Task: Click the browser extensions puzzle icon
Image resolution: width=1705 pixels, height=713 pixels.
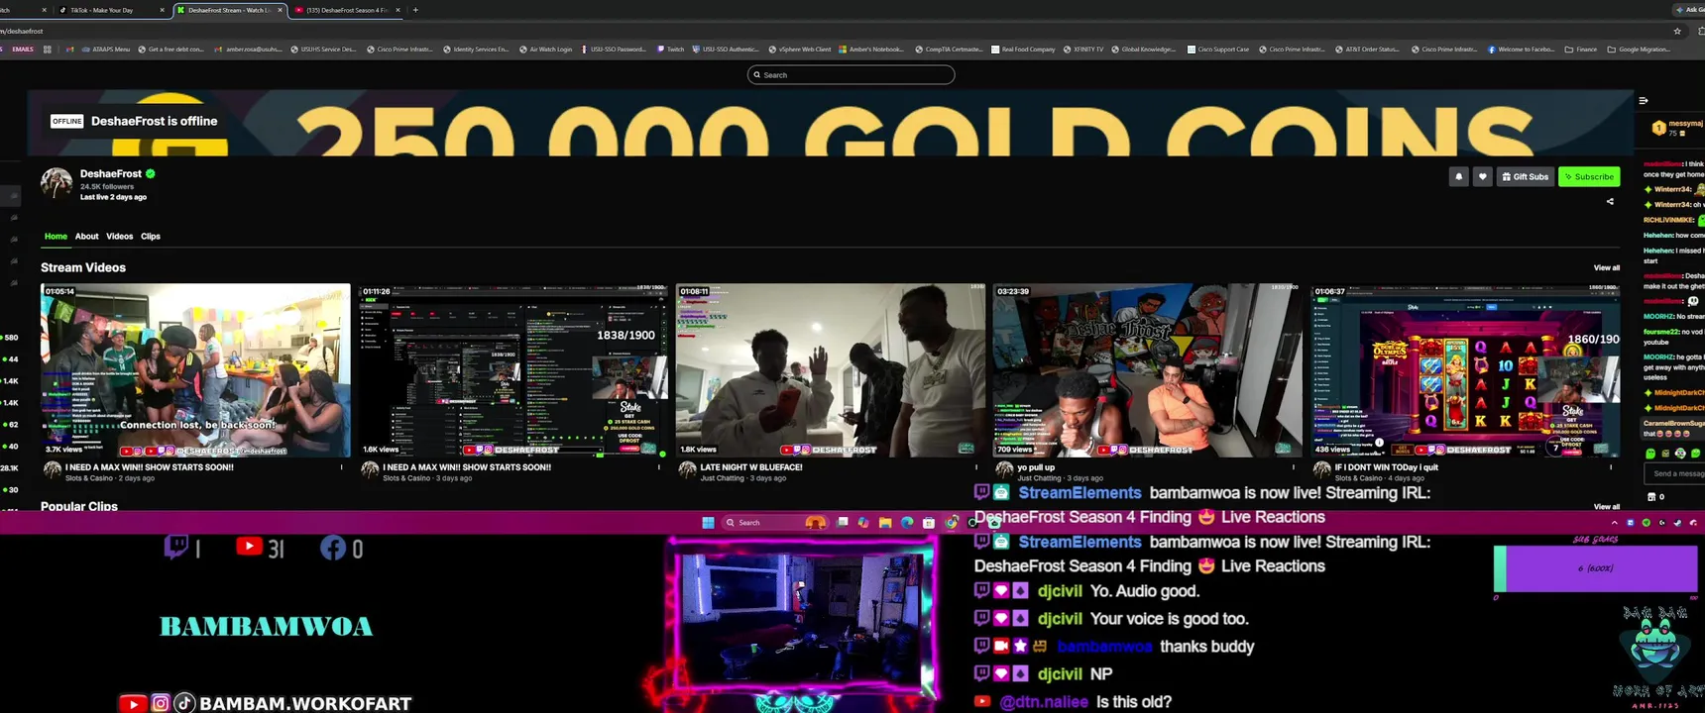Action: [x=1701, y=31]
